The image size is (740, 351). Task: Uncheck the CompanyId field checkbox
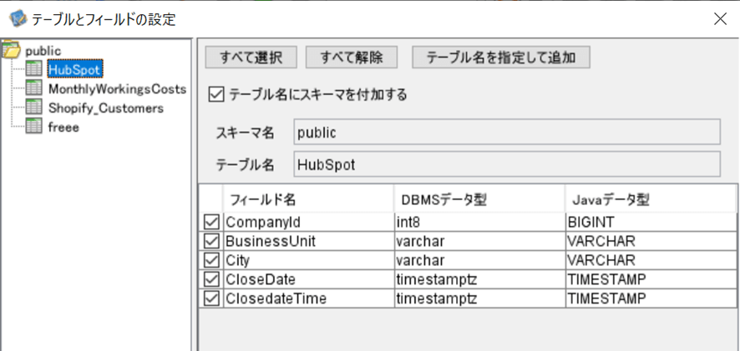pos(211,223)
